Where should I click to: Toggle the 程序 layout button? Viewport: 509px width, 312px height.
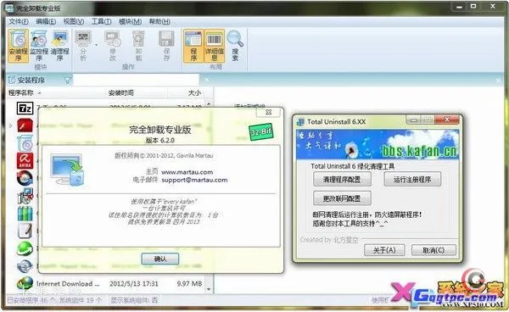[193, 46]
